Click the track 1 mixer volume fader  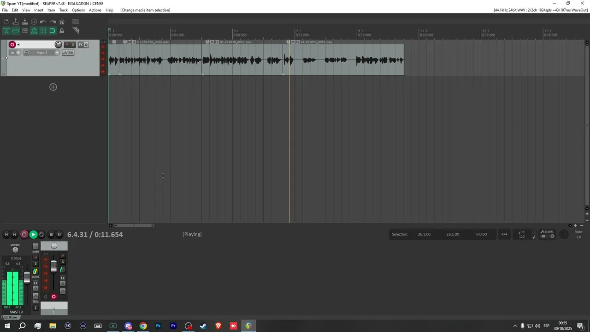coord(53,266)
